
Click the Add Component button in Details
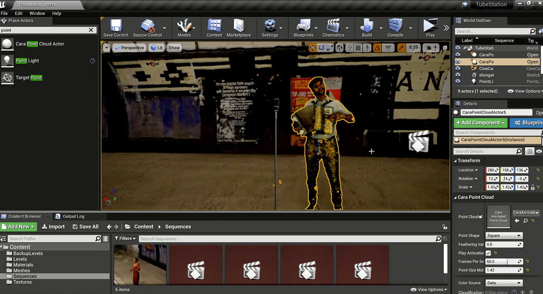click(x=480, y=122)
